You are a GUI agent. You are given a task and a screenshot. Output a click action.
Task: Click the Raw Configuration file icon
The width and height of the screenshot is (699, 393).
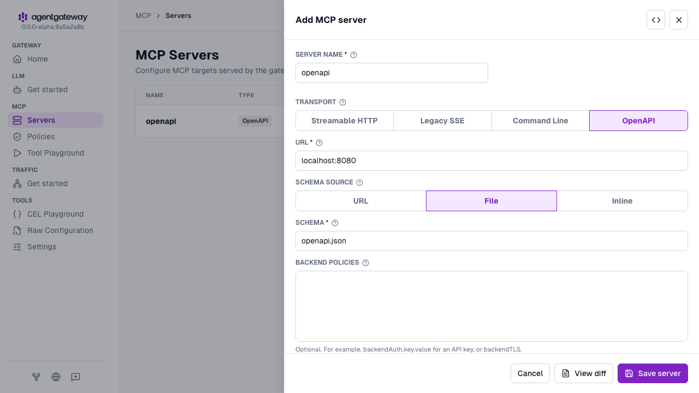(17, 230)
